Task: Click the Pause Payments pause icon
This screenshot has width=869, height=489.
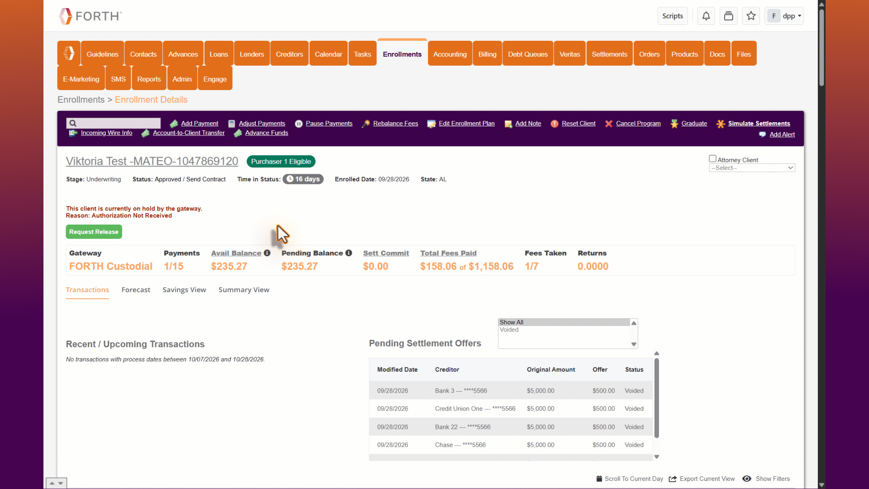Action: 299,124
